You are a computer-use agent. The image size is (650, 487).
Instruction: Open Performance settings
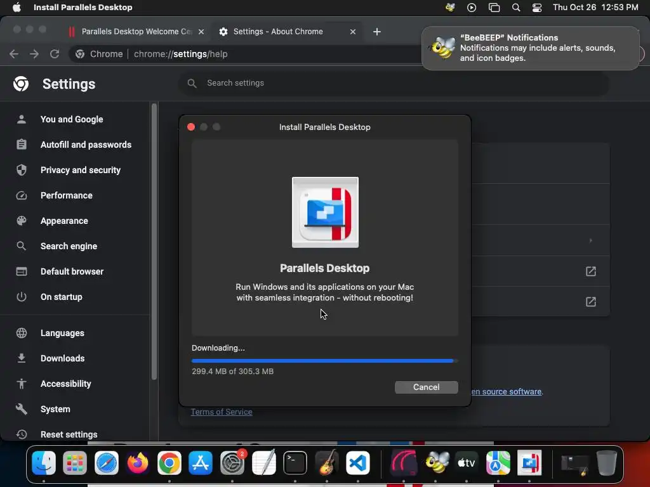coord(75,195)
